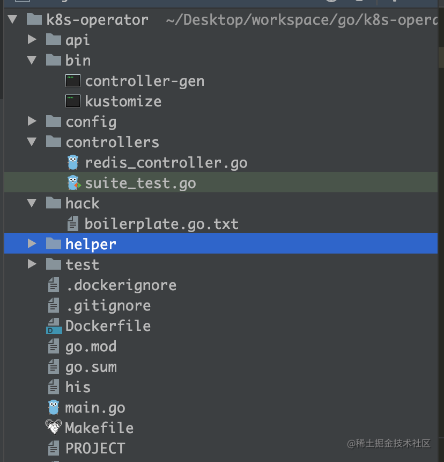This screenshot has height=462, width=444.
Task: Click the suite_test.go test gopher icon
Action: click(73, 183)
